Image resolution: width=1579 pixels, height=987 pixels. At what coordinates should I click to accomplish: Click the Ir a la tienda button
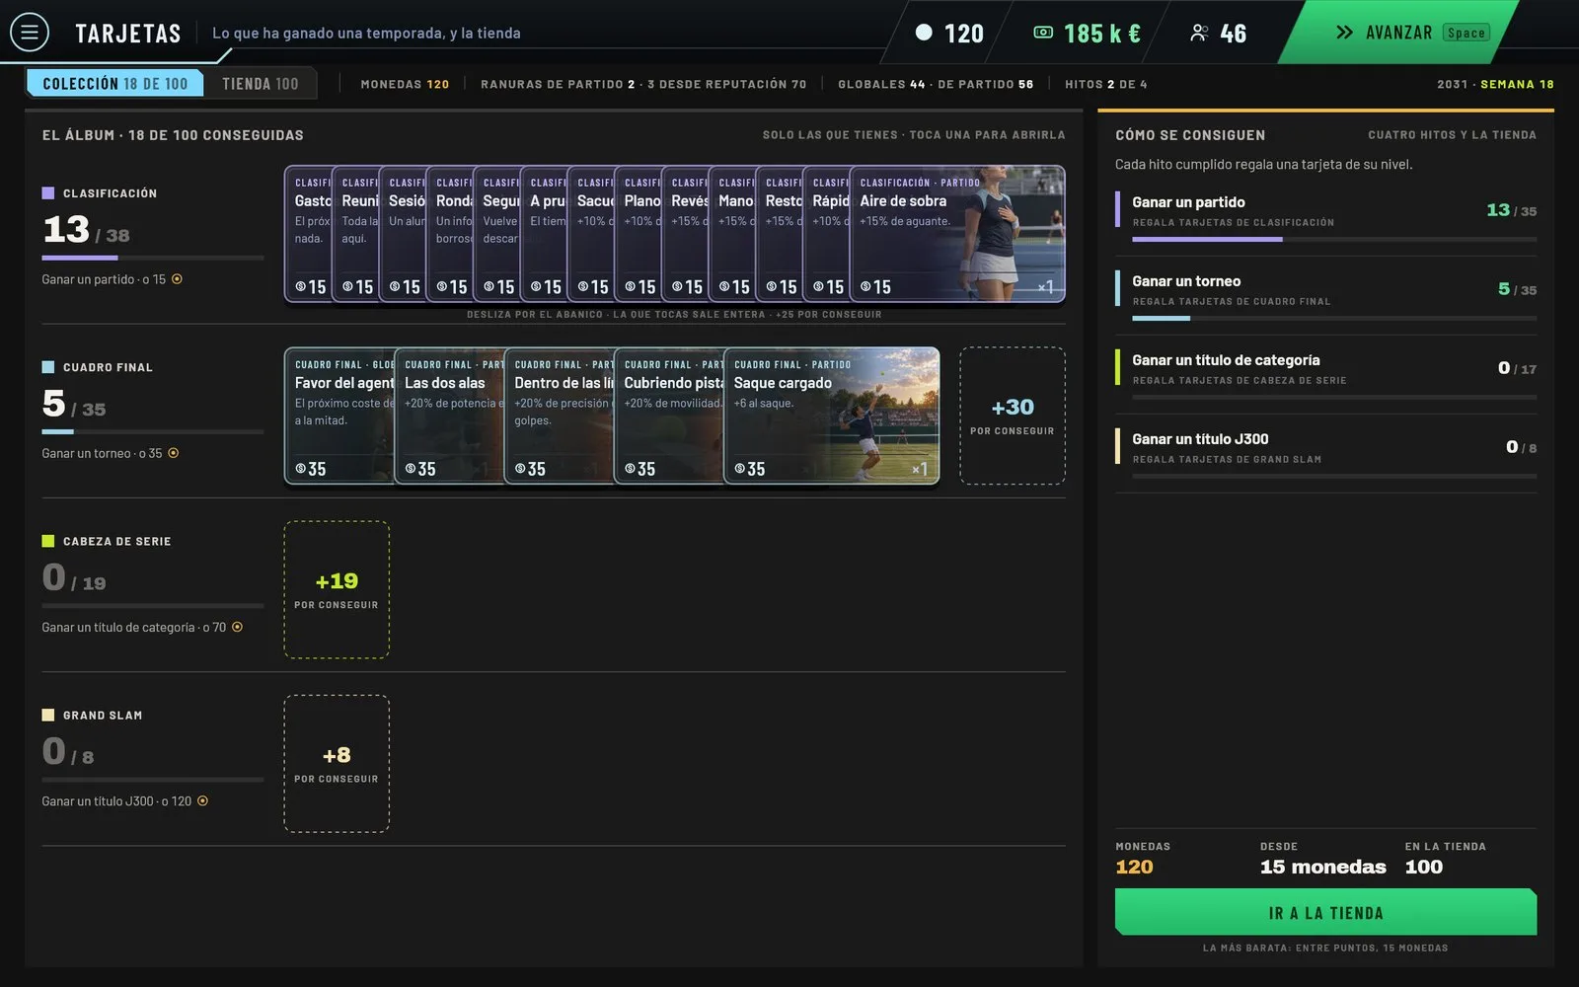pos(1325,912)
